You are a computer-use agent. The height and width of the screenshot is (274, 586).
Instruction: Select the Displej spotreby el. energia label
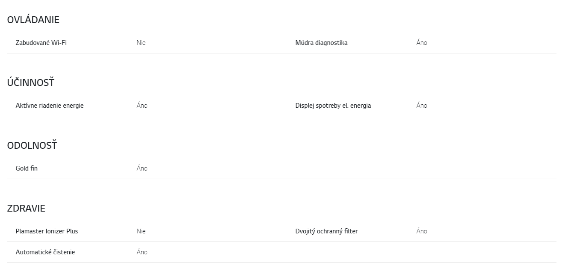[x=333, y=106]
